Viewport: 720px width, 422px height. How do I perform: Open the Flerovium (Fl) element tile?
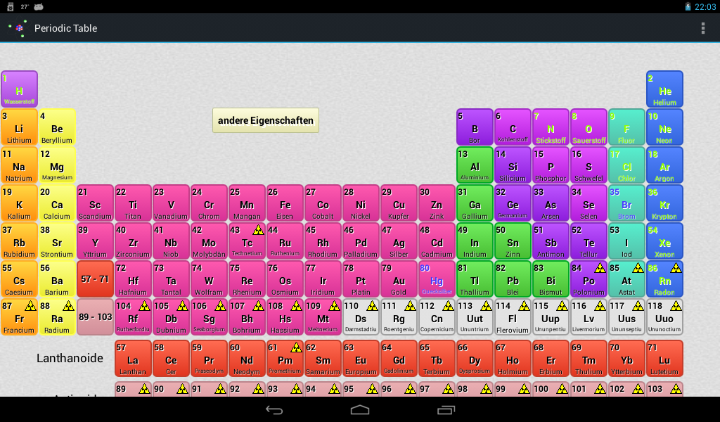[x=513, y=316]
